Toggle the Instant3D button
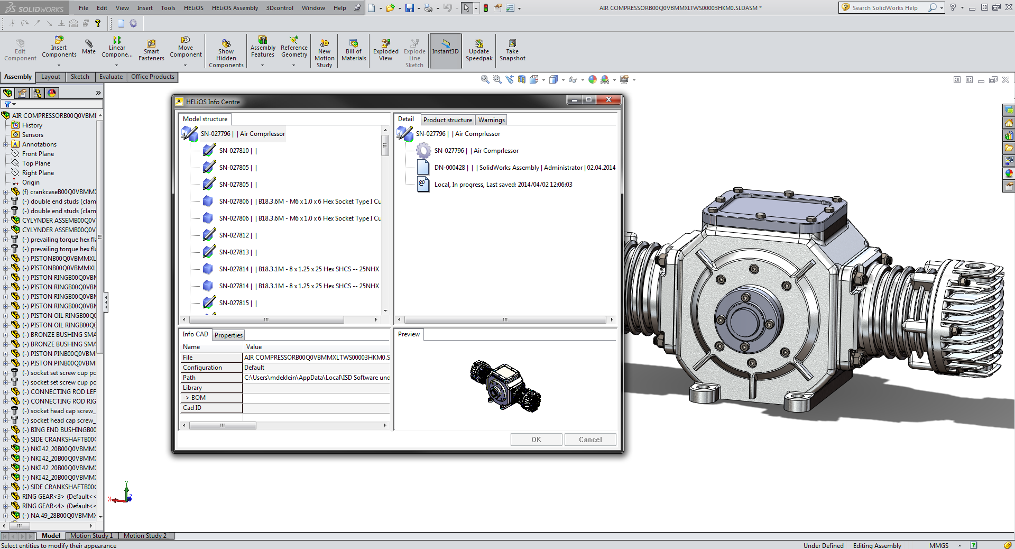The width and height of the screenshot is (1015, 549). point(445,50)
